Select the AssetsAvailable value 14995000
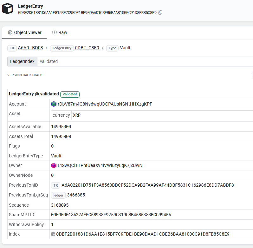Screen dimensions: 253x248 61,127
